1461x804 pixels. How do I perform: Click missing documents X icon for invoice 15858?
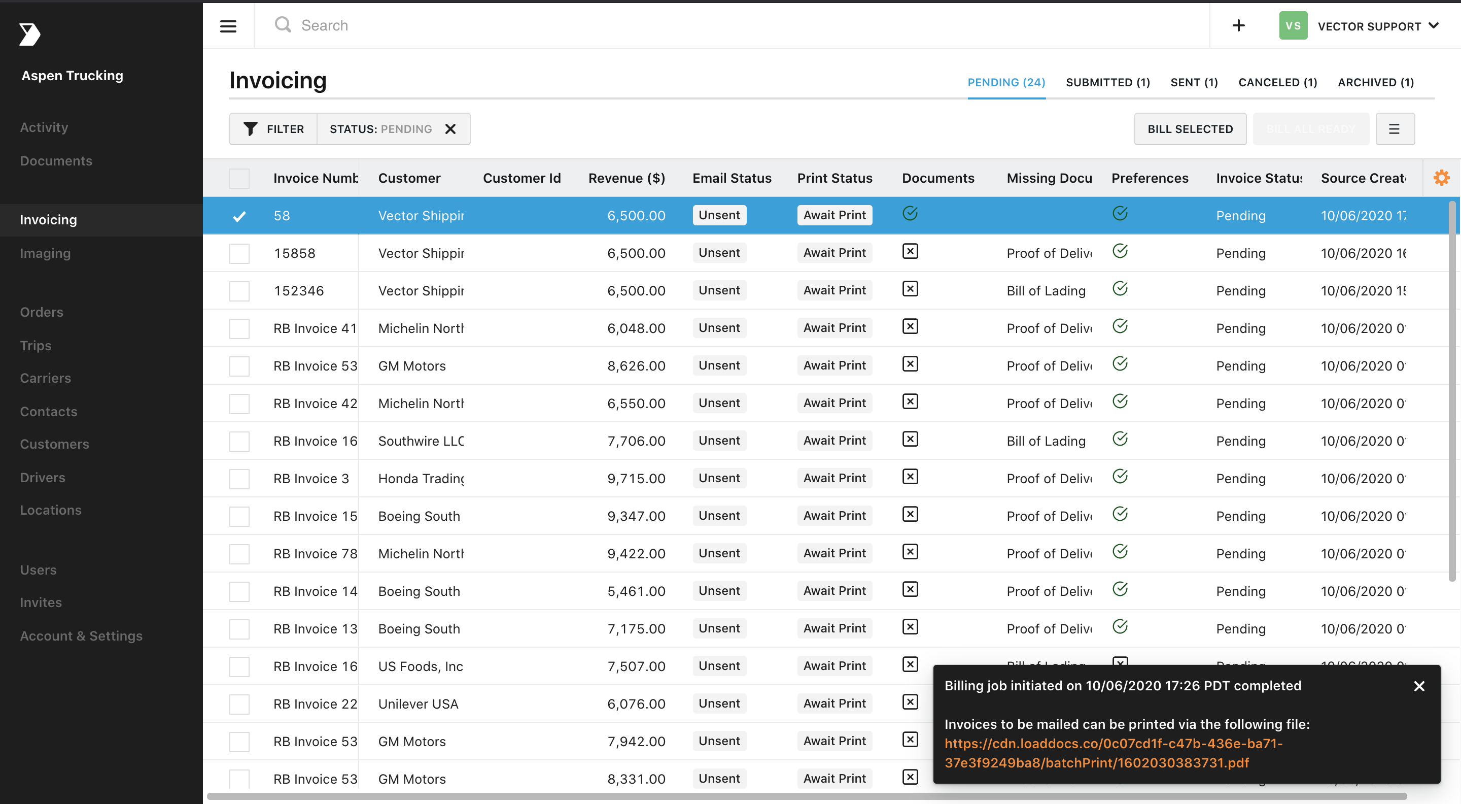(910, 251)
